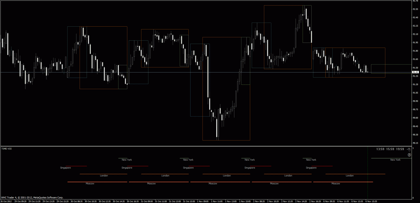Click the 30 Oct 12:35 time label
420x203 pixels.
point(104,201)
